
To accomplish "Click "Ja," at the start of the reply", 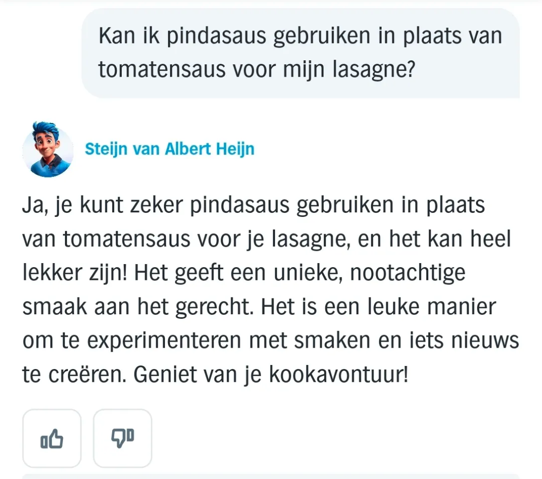I will tap(34, 207).
